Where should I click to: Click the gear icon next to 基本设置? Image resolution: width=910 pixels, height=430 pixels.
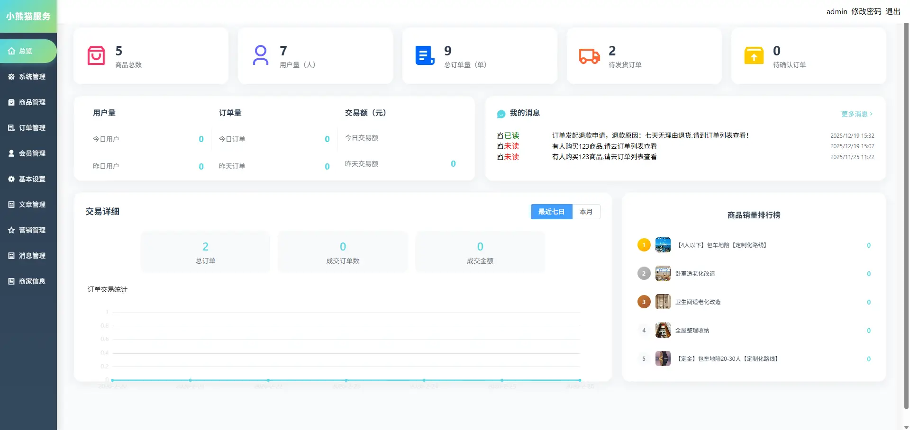11,179
